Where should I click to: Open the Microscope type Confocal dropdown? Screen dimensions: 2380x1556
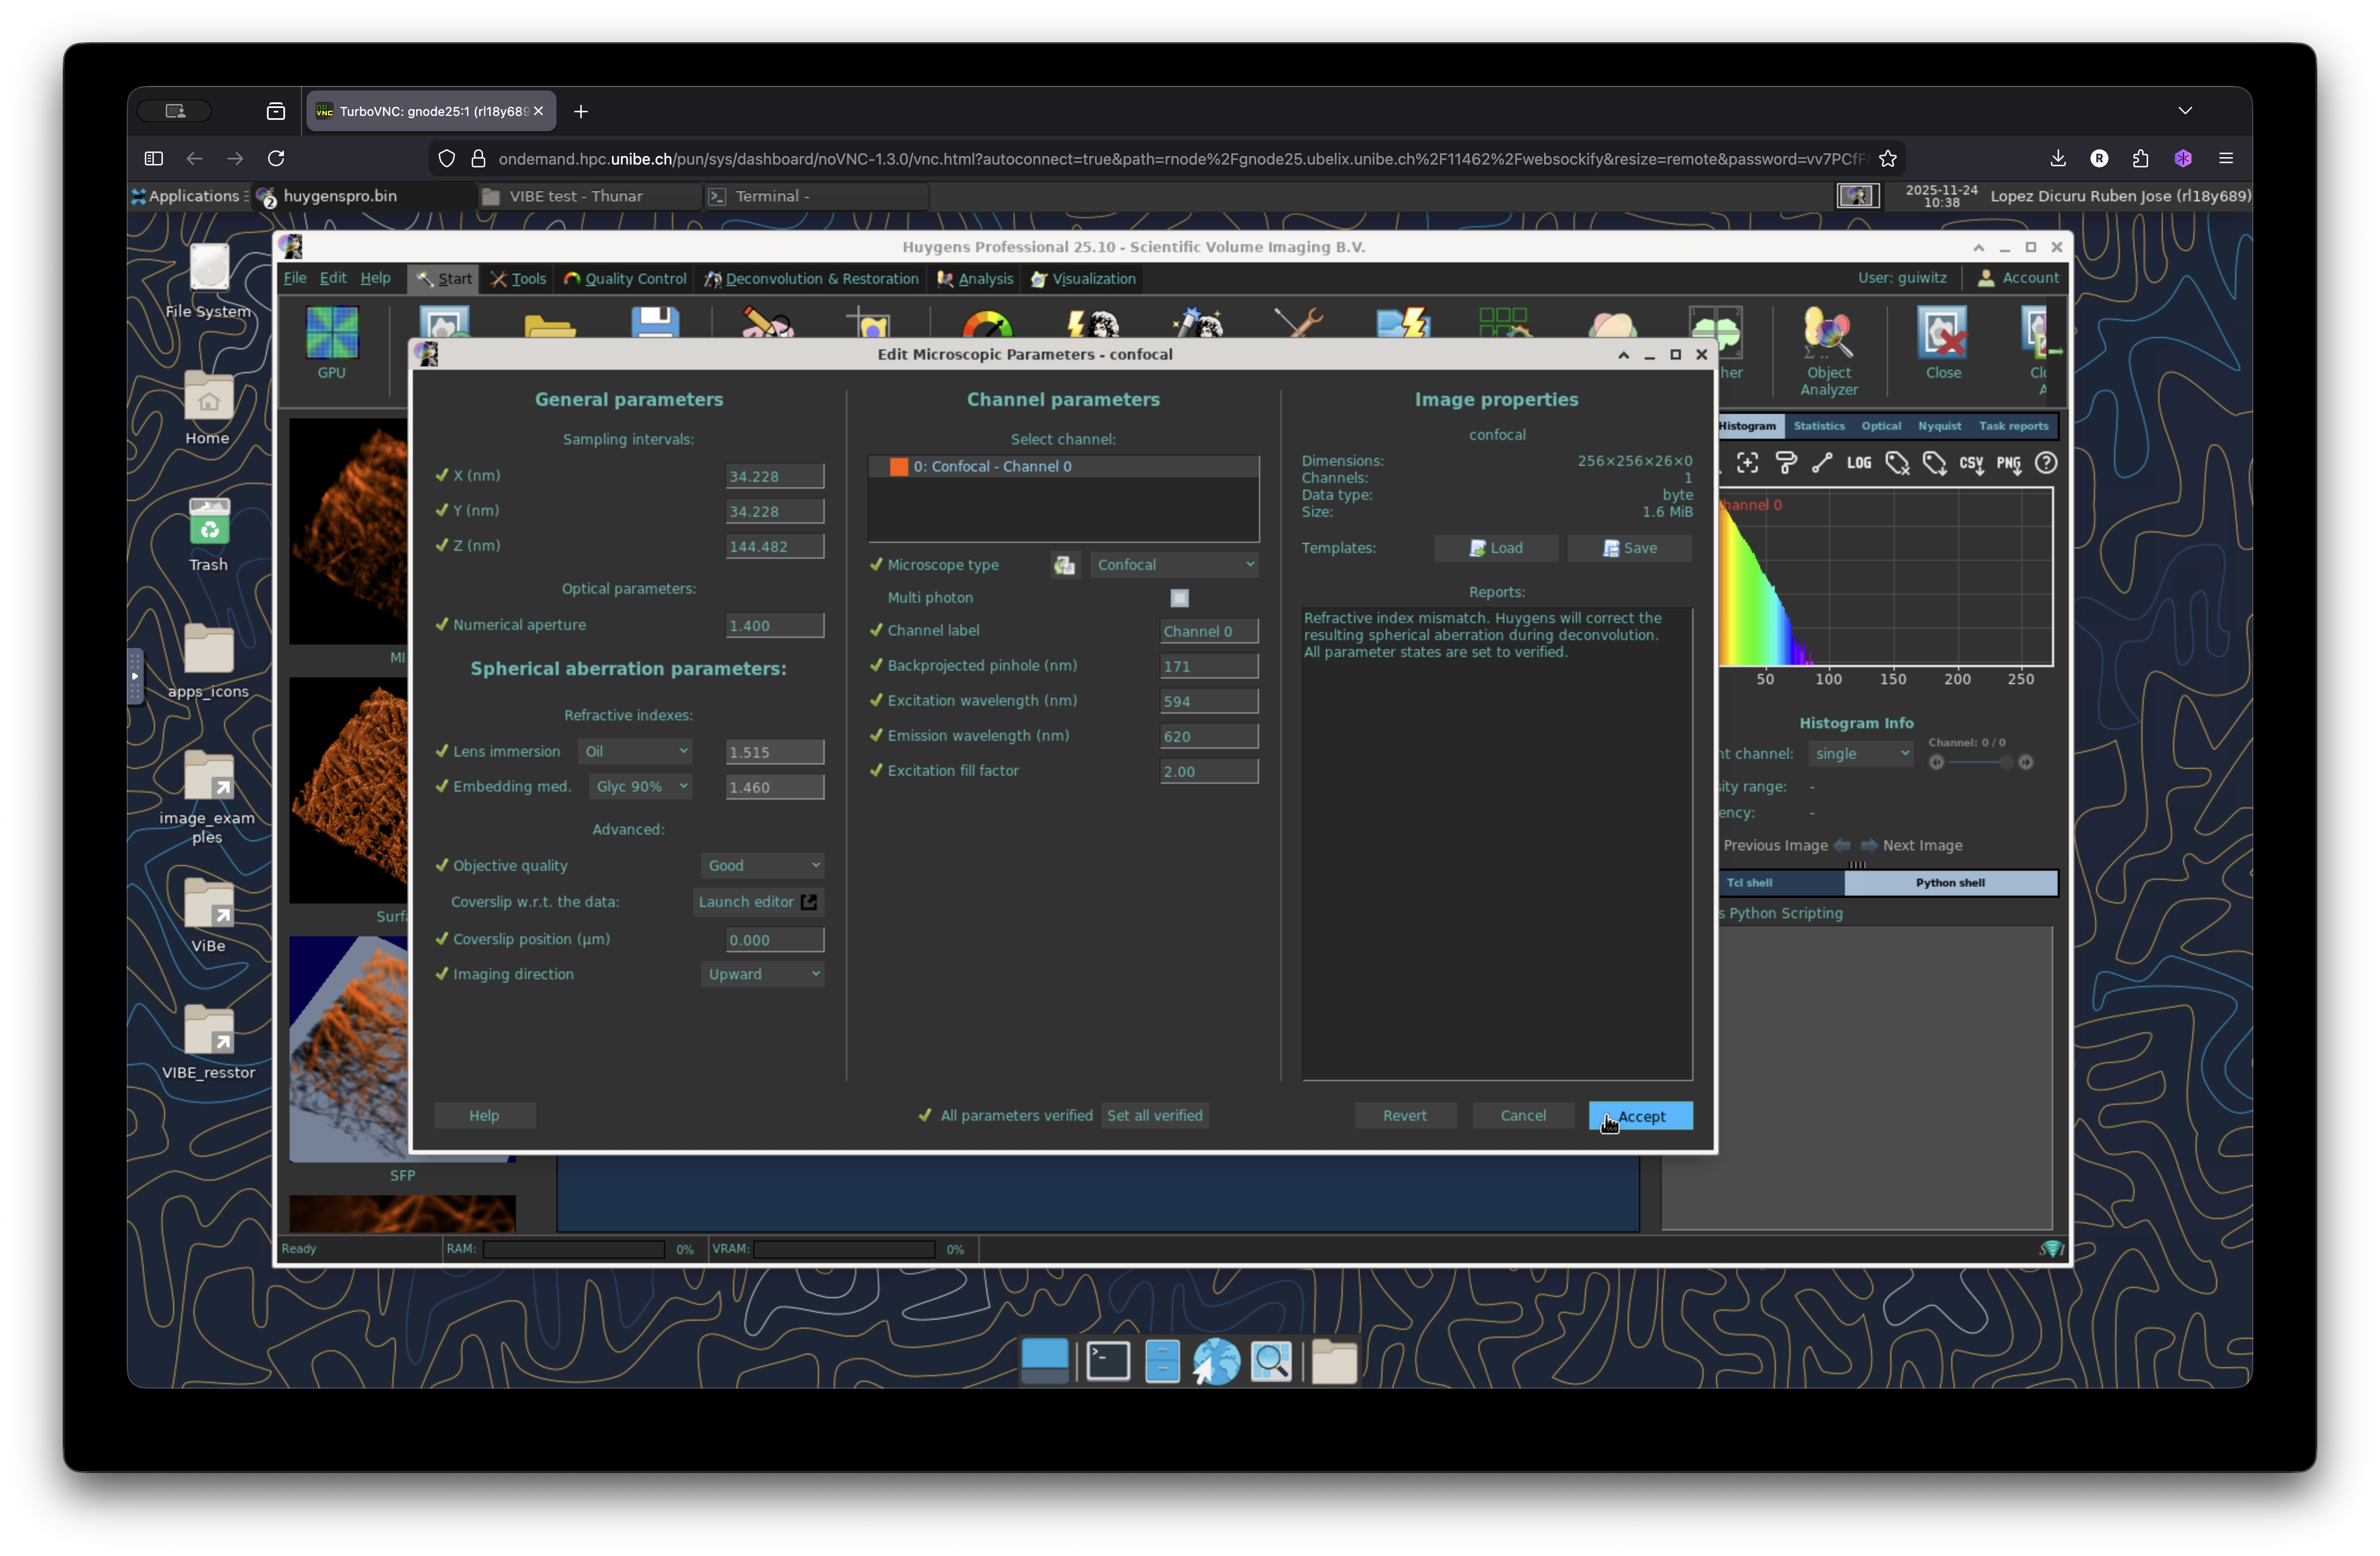point(1174,565)
